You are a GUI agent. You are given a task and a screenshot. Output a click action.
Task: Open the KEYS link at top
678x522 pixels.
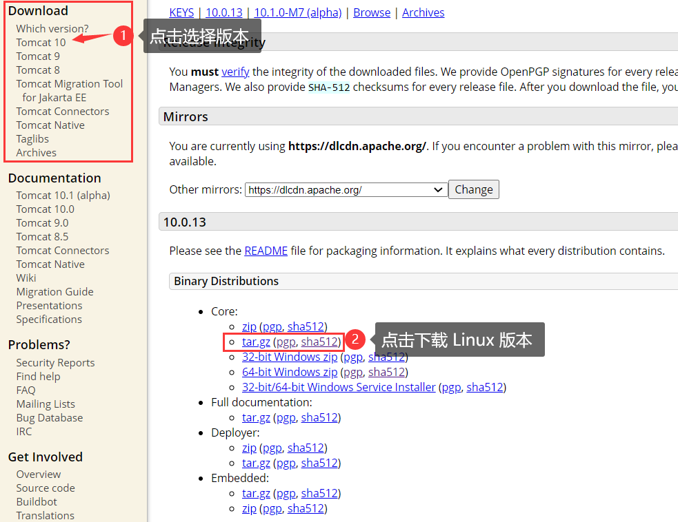(181, 12)
